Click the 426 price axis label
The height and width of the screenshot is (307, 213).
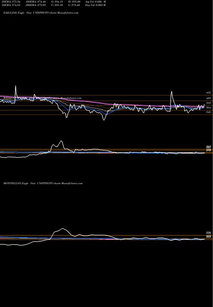pos(208,93)
